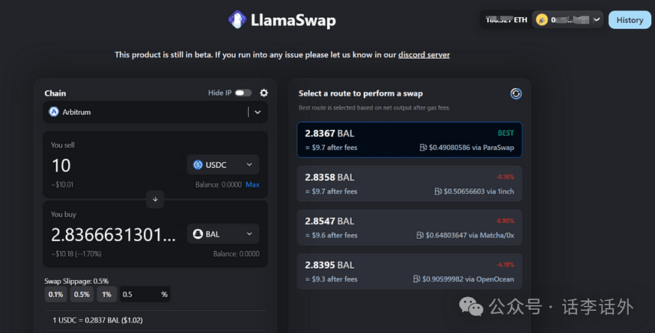Click the LlamaSwap logo icon
This screenshot has width=655, height=333.
click(x=237, y=19)
